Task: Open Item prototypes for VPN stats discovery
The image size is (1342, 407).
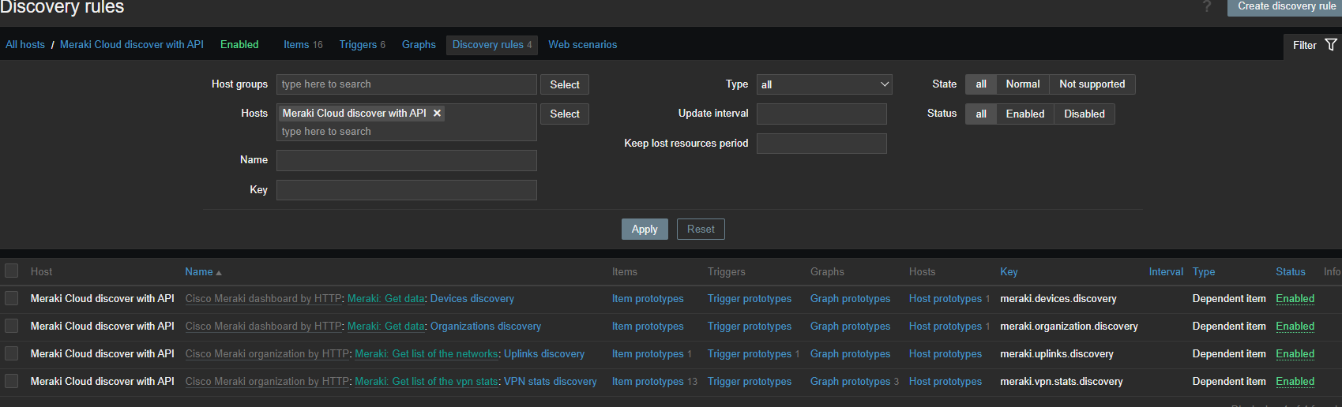Action: [648, 382]
